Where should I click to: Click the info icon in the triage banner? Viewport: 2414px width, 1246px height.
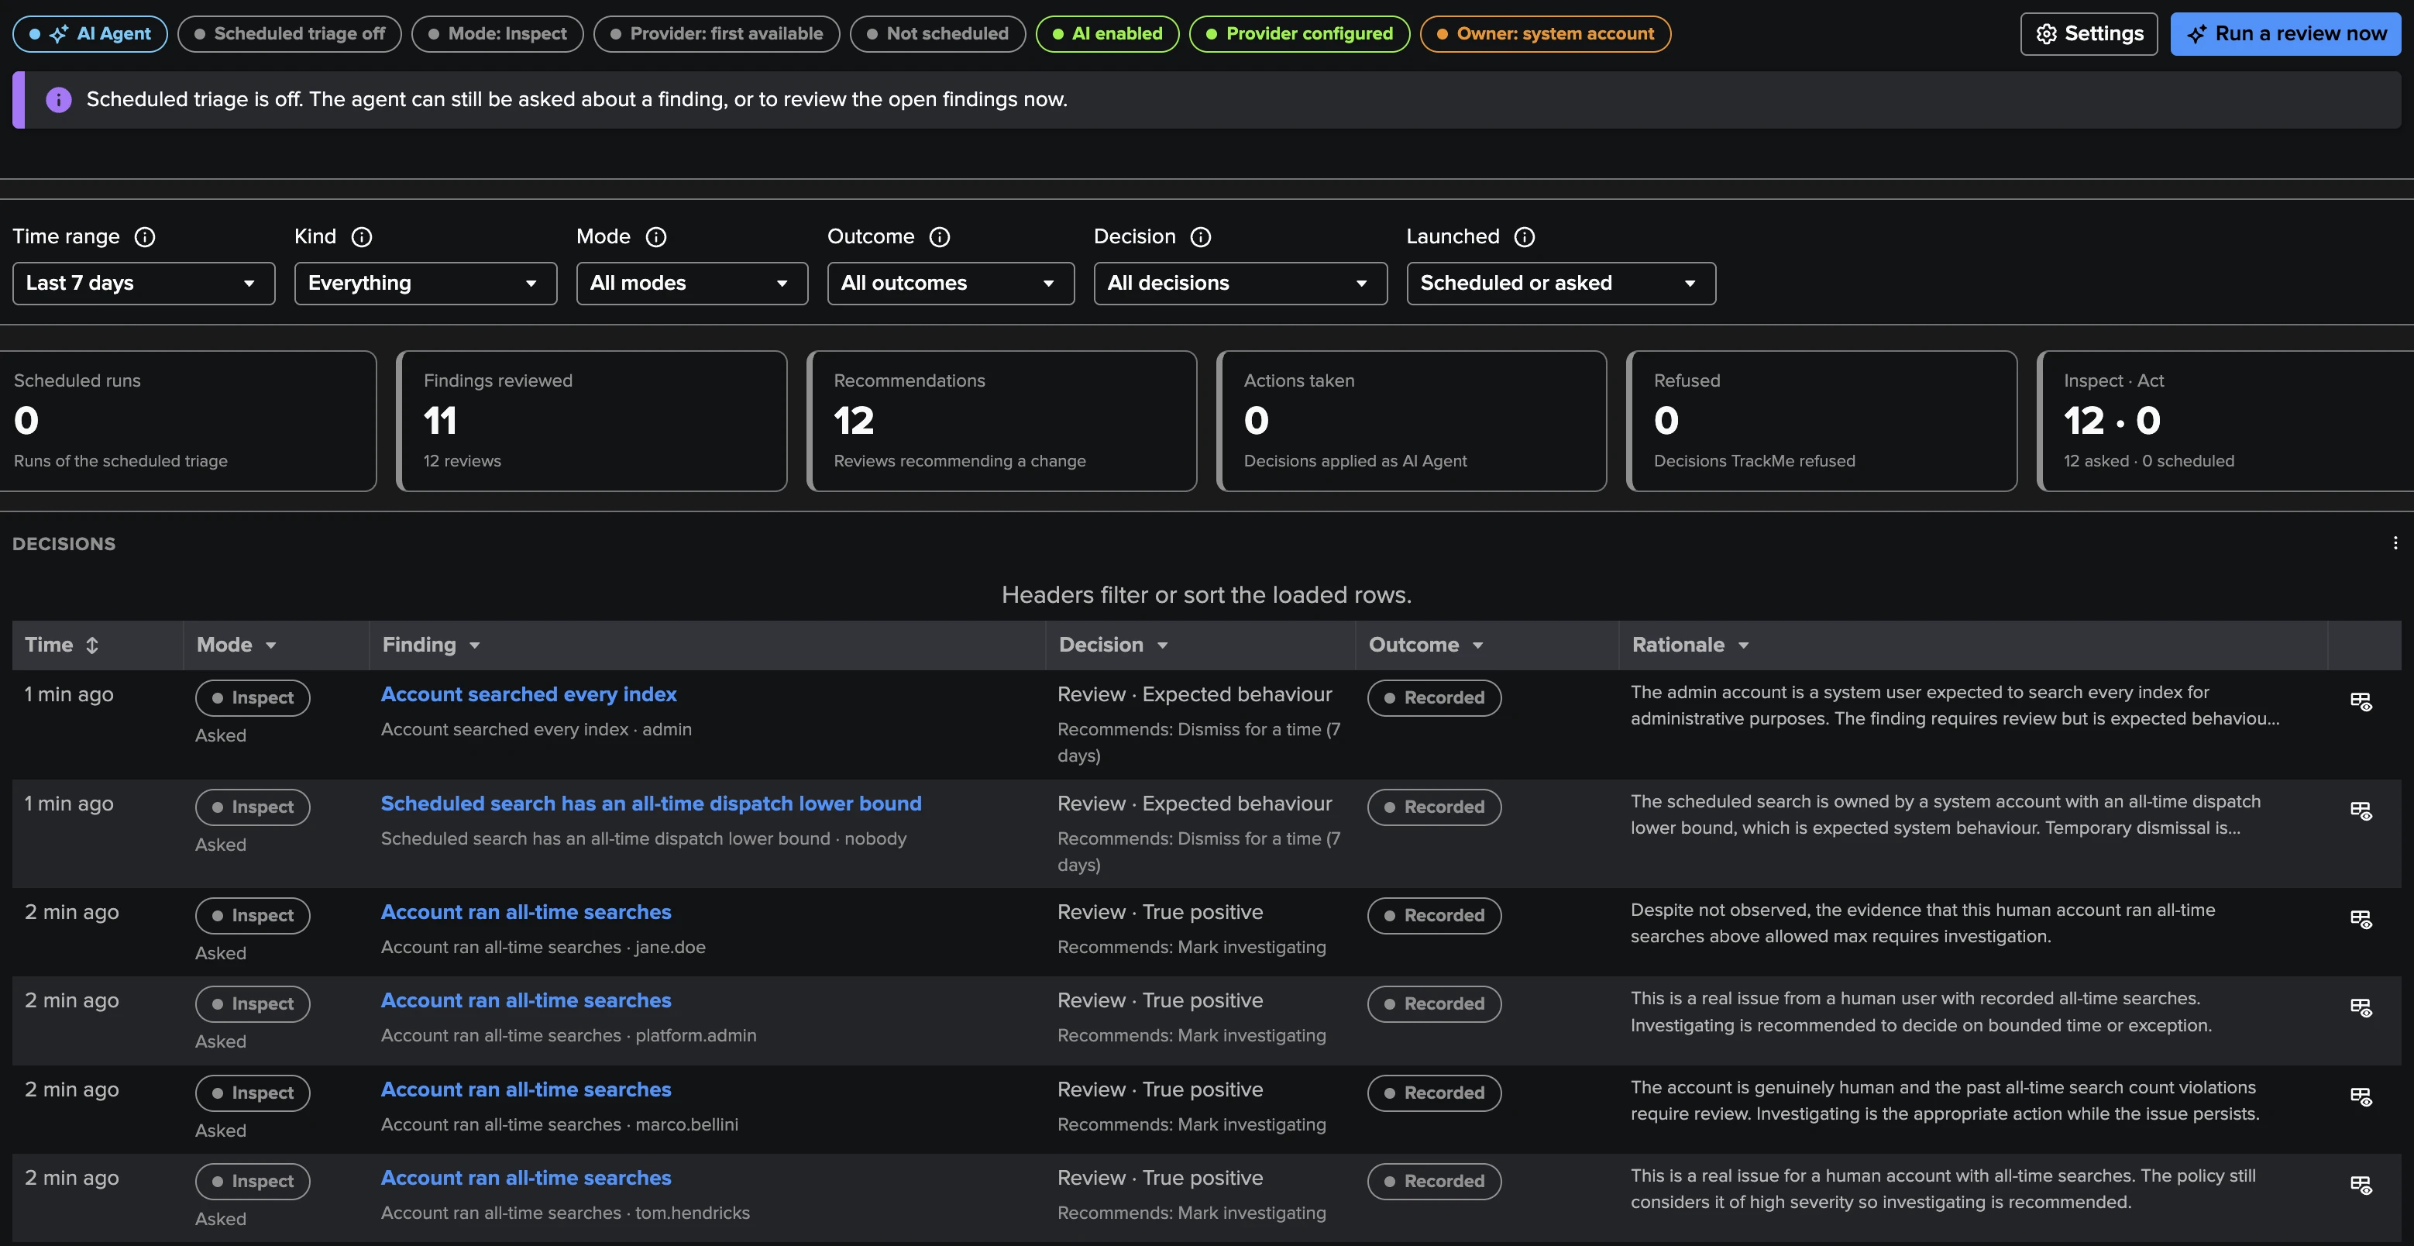click(58, 99)
